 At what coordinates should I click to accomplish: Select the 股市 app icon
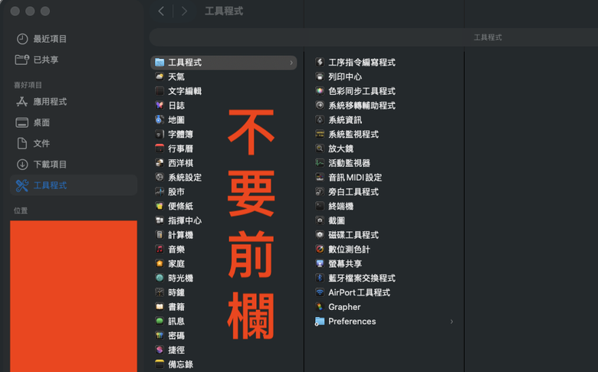159,192
